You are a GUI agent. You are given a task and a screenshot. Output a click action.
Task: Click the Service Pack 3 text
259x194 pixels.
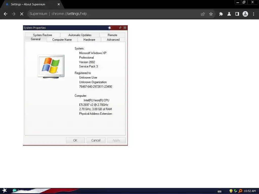(x=88, y=66)
